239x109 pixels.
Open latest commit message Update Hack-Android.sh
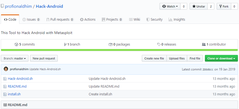(x=45, y=69)
